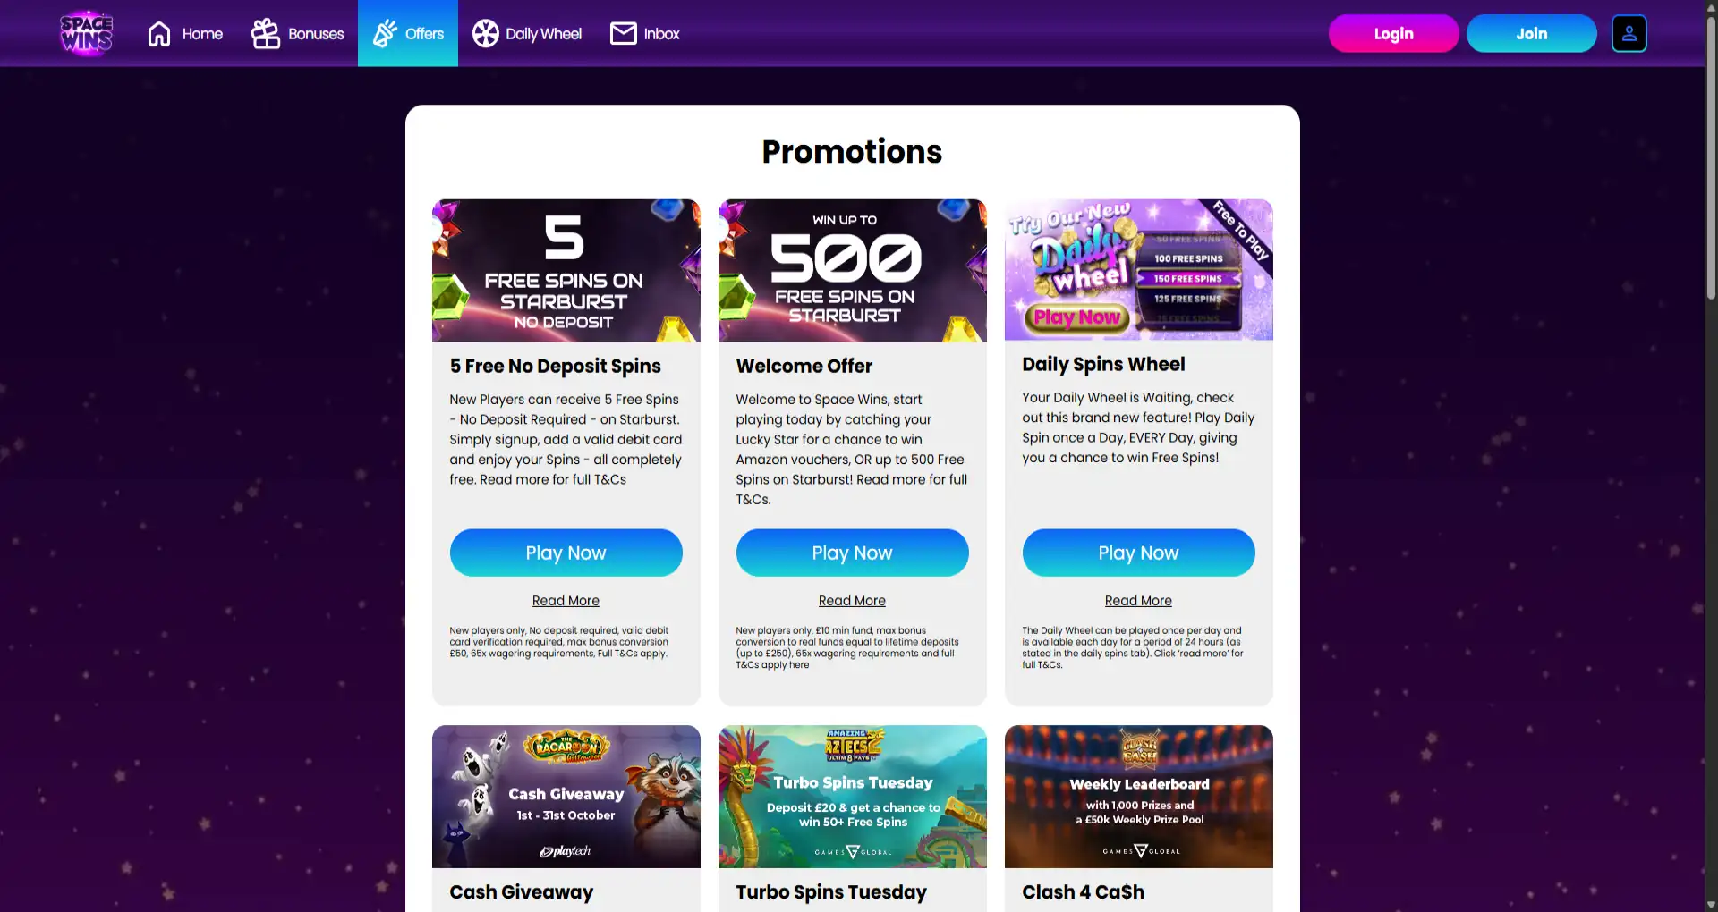Click the Inbox envelope icon
Screen dimensions: 1718x912
[623, 34]
